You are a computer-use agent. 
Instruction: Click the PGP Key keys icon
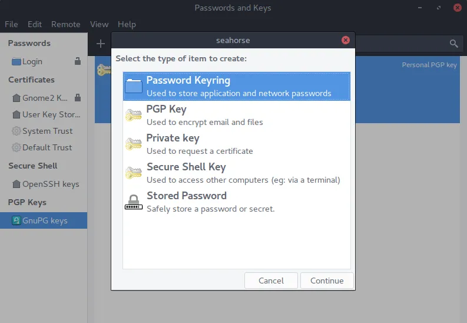(134, 115)
